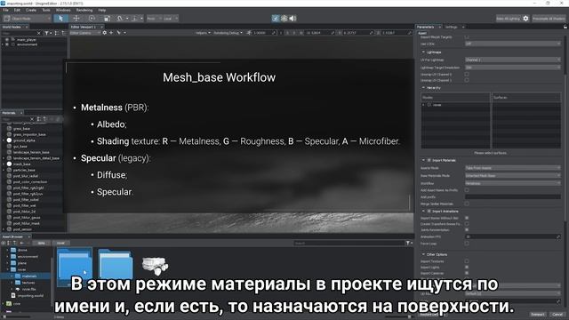Screen dimensions: 569x320
Task: Toggle Import Lights checkbox
Action: point(467,268)
